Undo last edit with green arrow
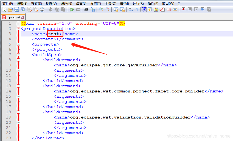 pos(71,10)
